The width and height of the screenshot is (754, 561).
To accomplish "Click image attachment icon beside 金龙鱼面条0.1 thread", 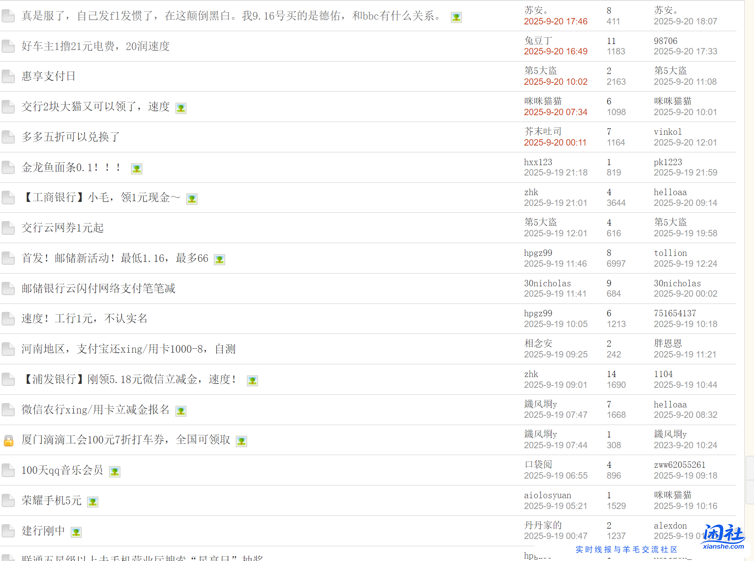I will pos(137,169).
